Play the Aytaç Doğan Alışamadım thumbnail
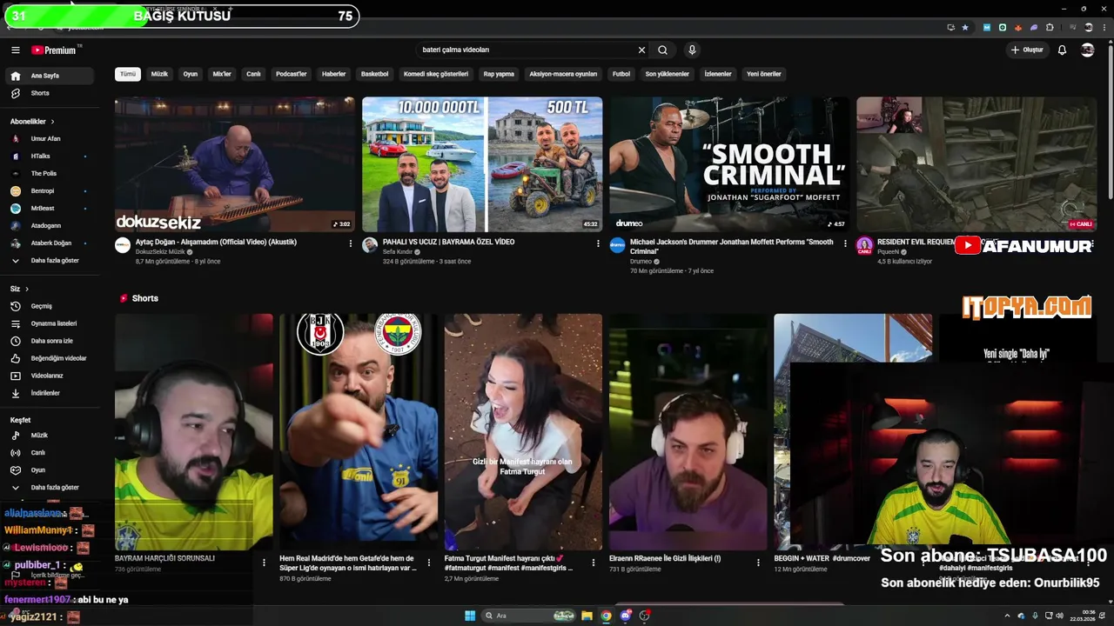This screenshot has width=1114, height=626. tap(235, 164)
